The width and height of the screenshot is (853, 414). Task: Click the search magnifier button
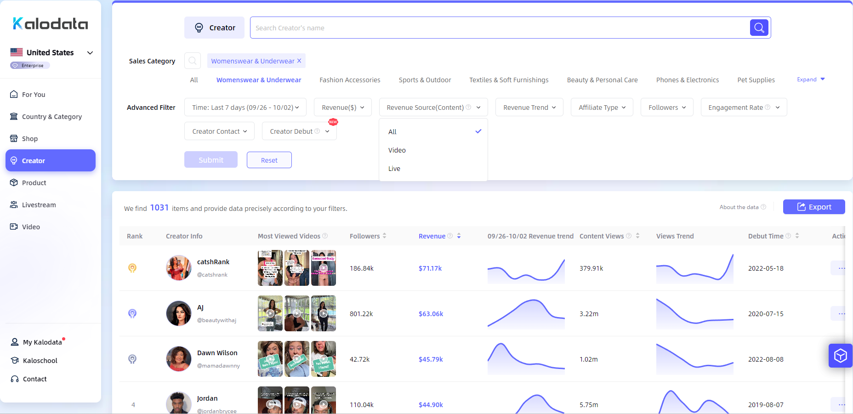click(x=759, y=28)
